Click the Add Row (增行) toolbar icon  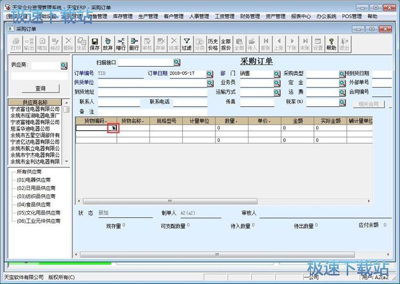click(121, 44)
